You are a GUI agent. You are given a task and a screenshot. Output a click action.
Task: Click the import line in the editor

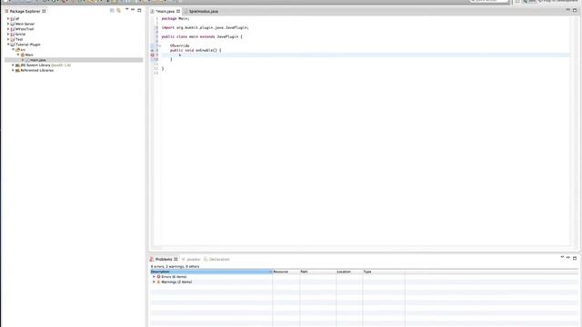(x=205, y=27)
